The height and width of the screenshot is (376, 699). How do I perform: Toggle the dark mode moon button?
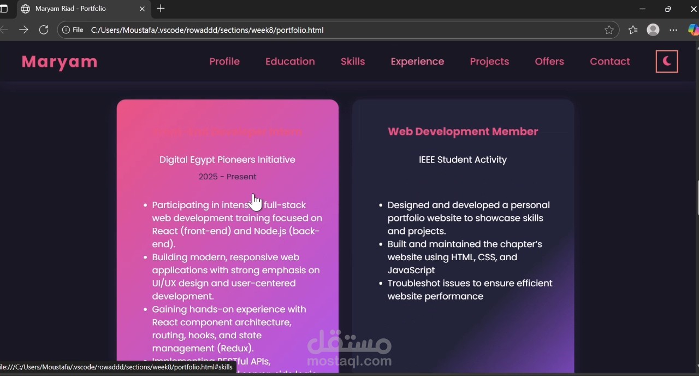pyautogui.click(x=666, y=62)
